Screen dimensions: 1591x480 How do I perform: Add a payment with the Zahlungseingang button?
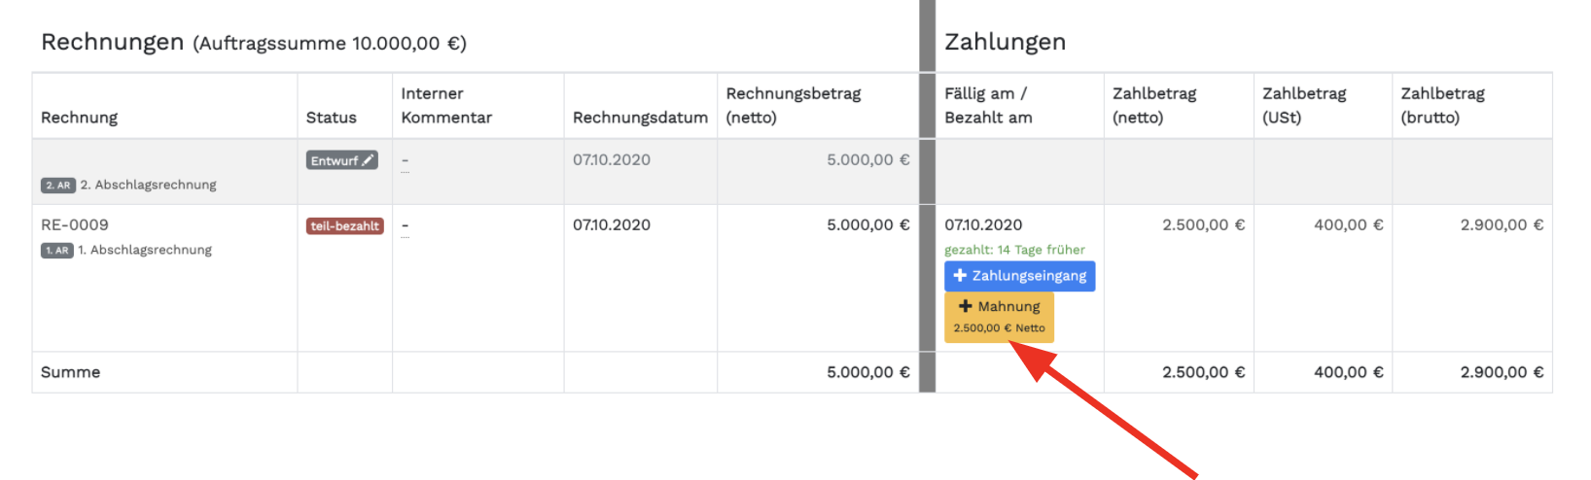(x=1019, y=276)
